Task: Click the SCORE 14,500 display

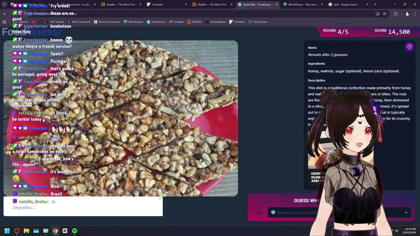Action: (392, 31)
